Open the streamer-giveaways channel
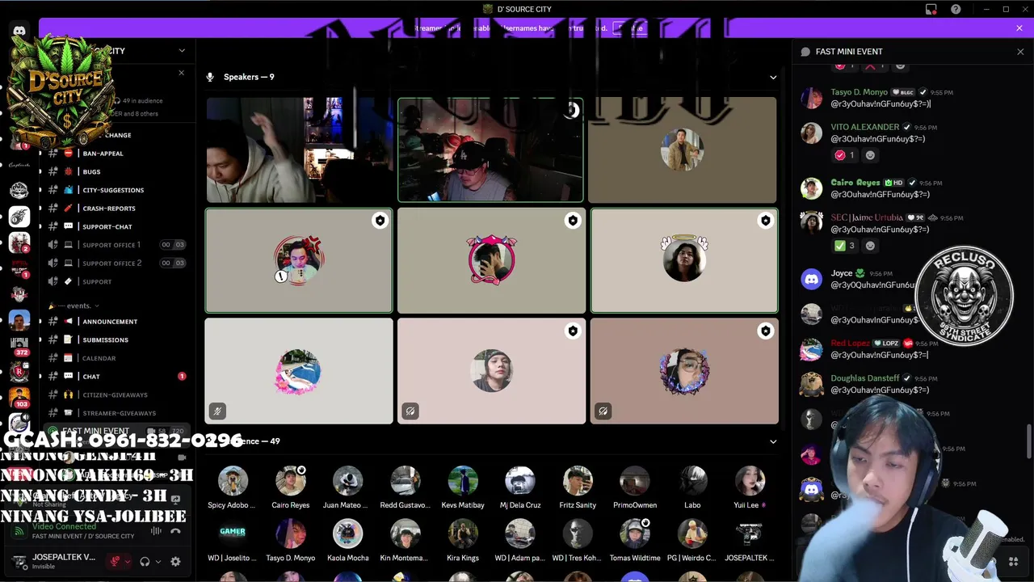 [x=116, y=413]
